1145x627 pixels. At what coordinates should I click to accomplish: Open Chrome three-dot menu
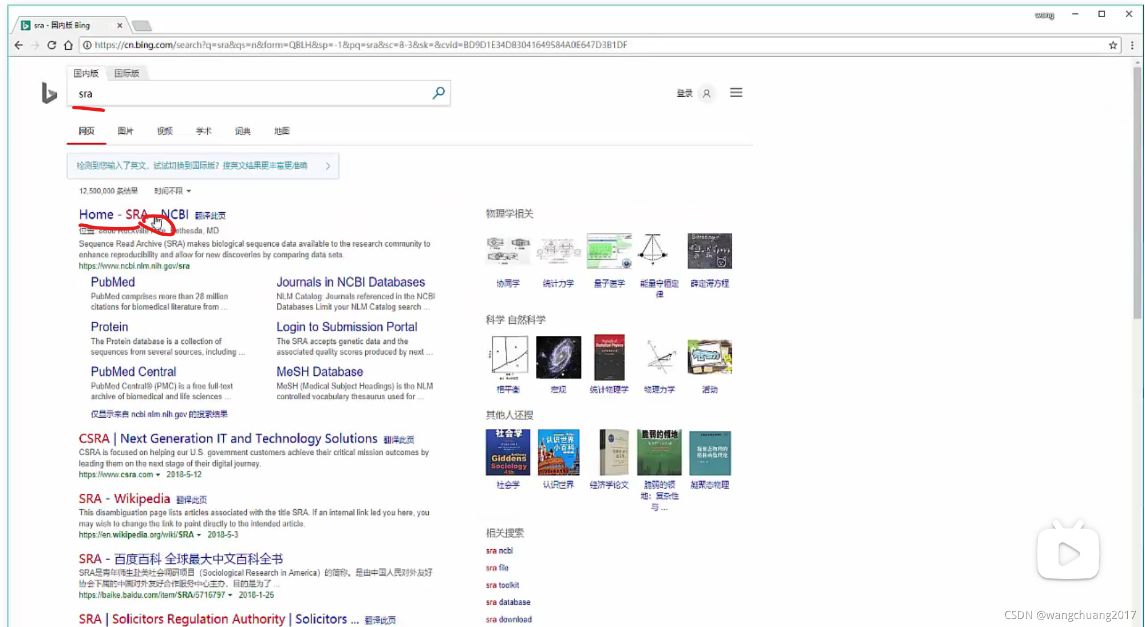click(1132, 45)
